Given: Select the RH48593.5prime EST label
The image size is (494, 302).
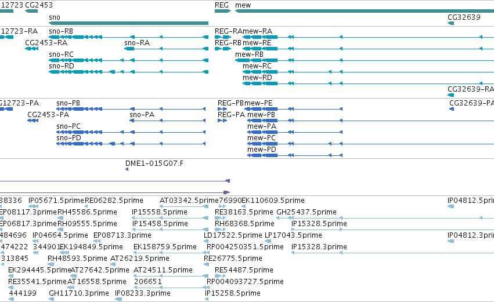Looking at the screenshot, I should [78, 259].
